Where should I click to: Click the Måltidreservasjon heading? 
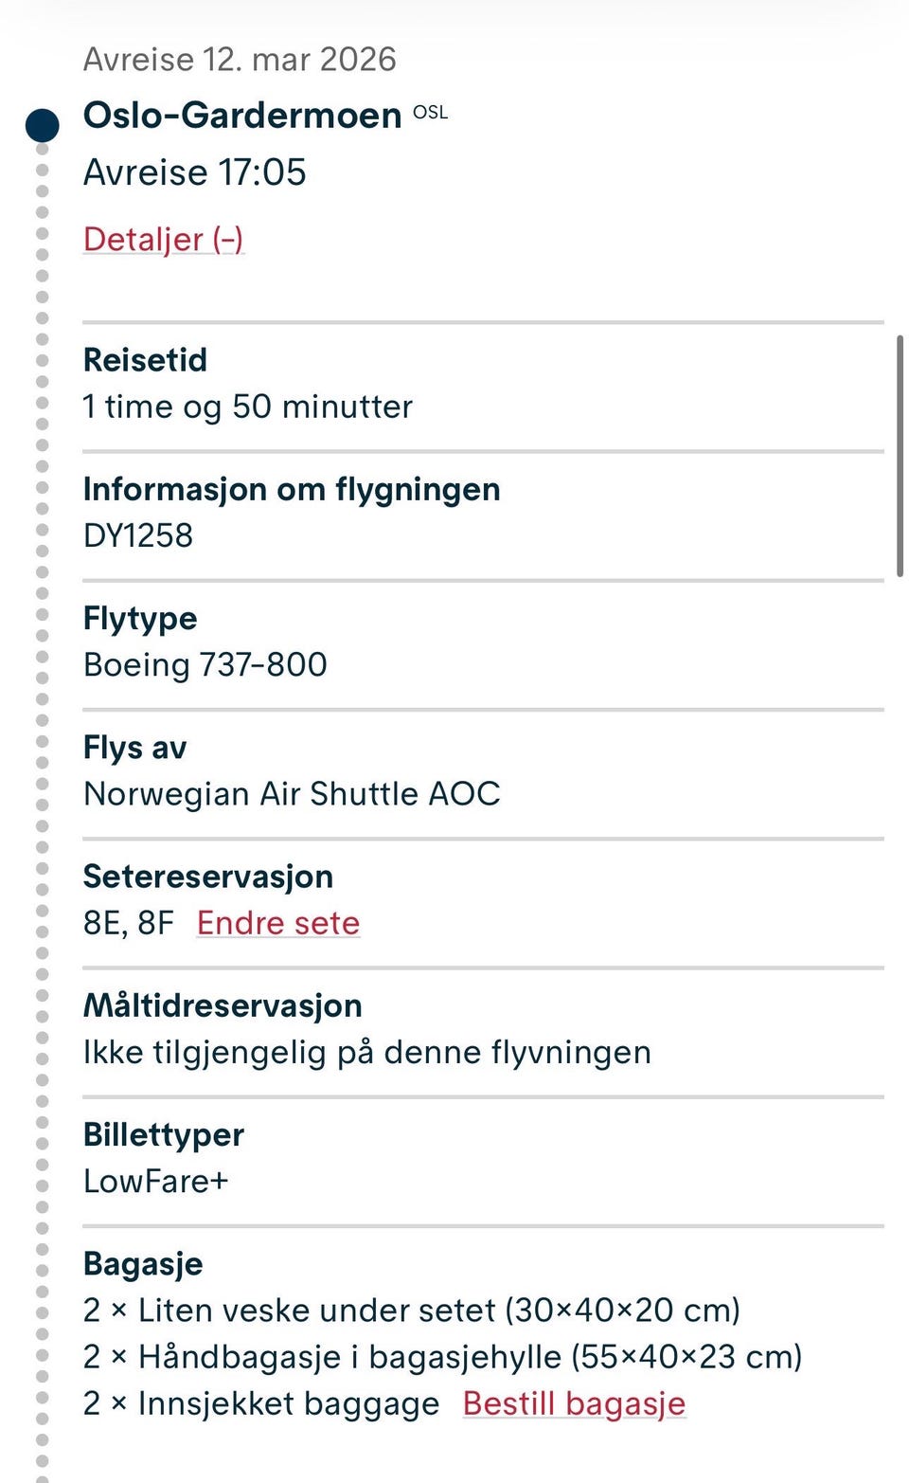tap(223, 1005)
